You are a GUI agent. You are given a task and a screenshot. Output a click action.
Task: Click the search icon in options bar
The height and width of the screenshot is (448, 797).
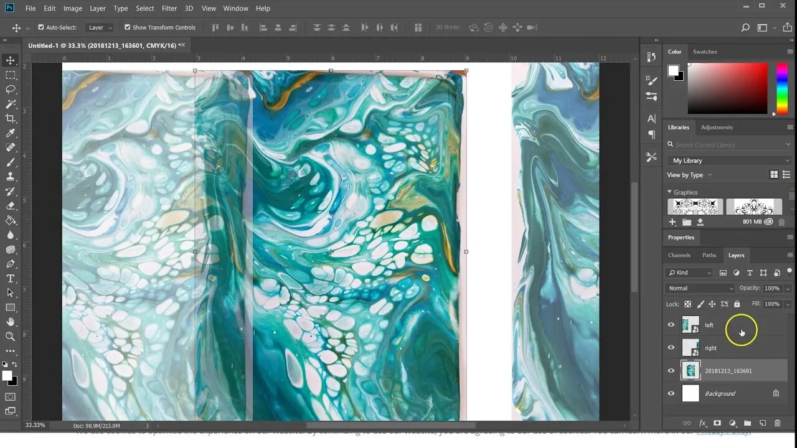pyautogui.click(x=745, y=27)
